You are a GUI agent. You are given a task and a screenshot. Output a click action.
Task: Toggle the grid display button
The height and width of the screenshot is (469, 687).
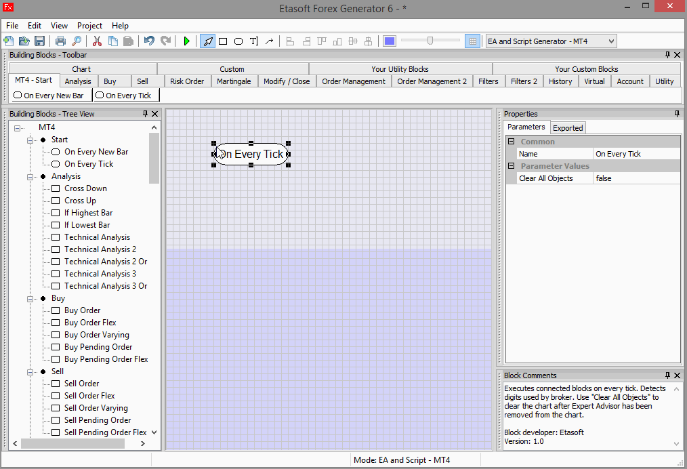point(473,41)
